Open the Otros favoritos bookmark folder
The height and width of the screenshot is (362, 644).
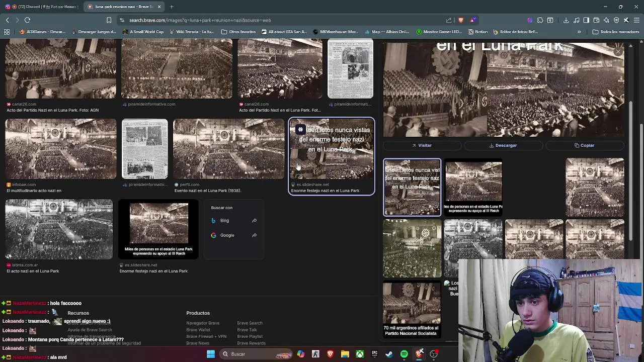[x=238, y=32]
